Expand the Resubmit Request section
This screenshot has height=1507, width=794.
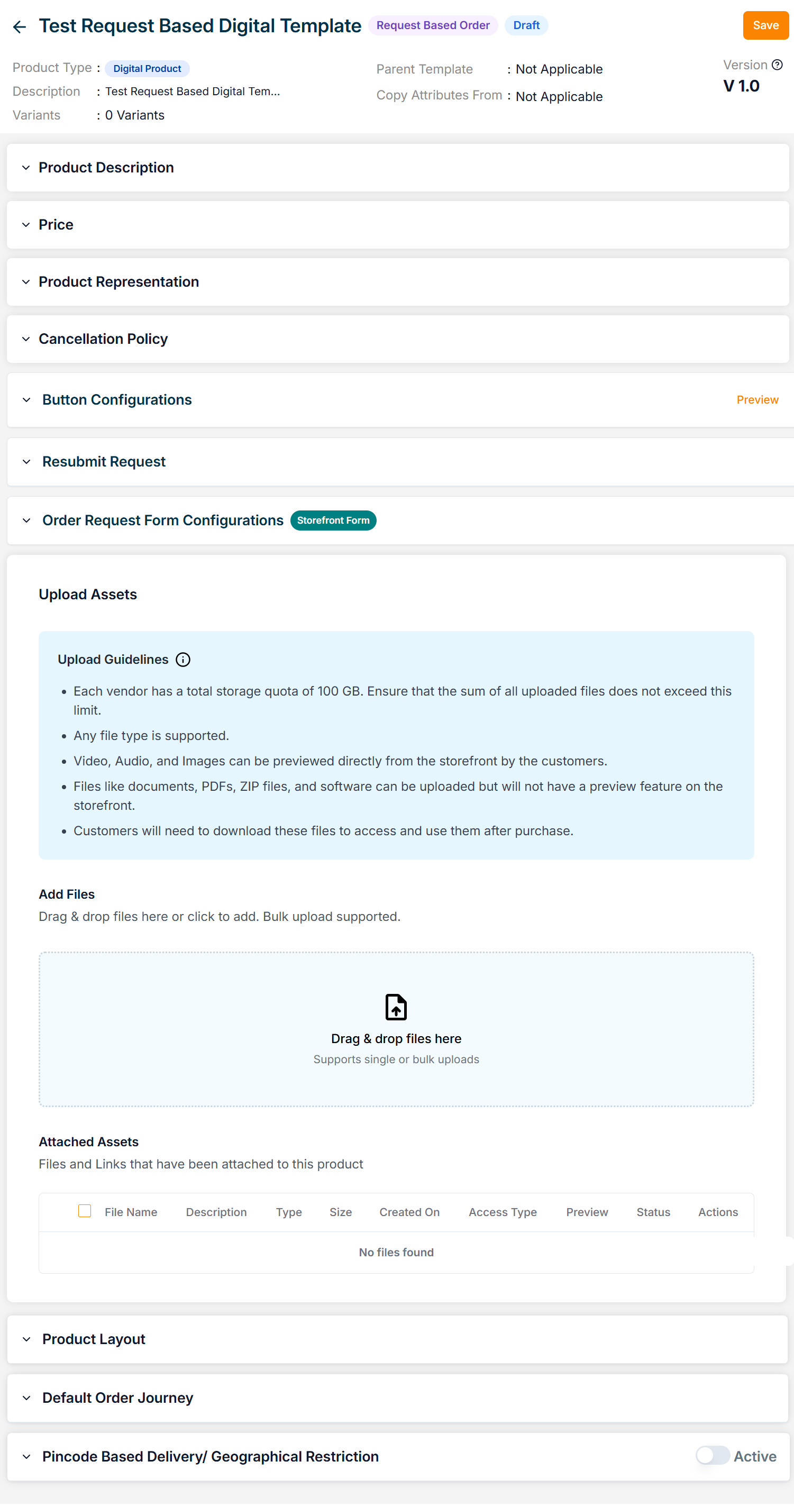[x=27, y=462]
